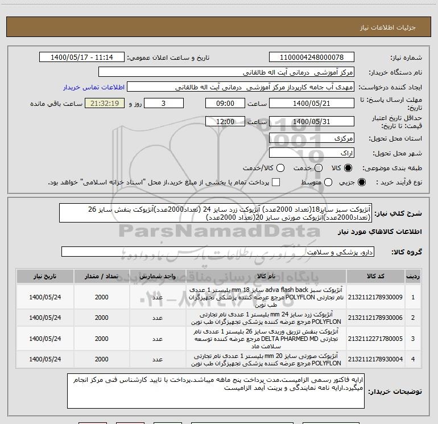Click the توضیحات خریدار notes box

click(x=216, y=391)
